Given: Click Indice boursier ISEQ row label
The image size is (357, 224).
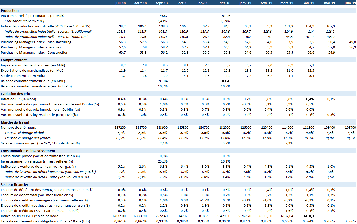Looking at the screenshot, I should point(30,216).
